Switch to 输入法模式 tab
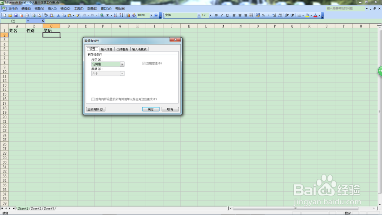Image resolution: width=382 pixels, height=215 pixels. click(139, 49)
